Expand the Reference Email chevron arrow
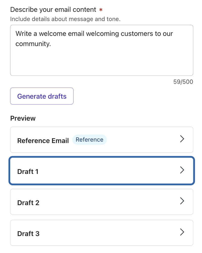 click(x=182, y=139)
